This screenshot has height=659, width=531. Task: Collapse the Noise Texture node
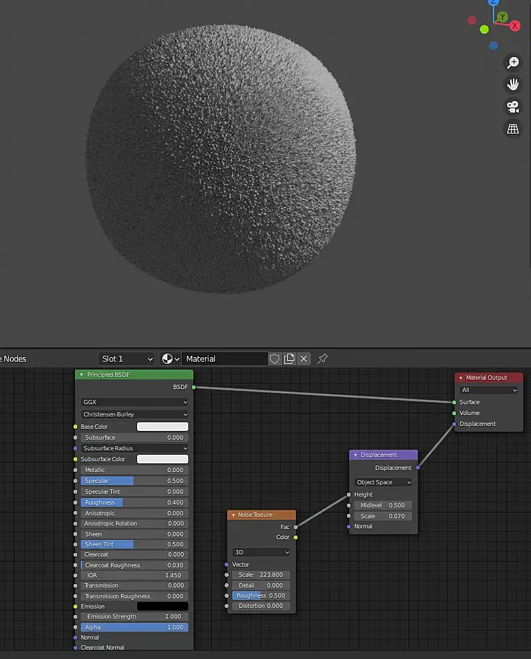point(234,515)
